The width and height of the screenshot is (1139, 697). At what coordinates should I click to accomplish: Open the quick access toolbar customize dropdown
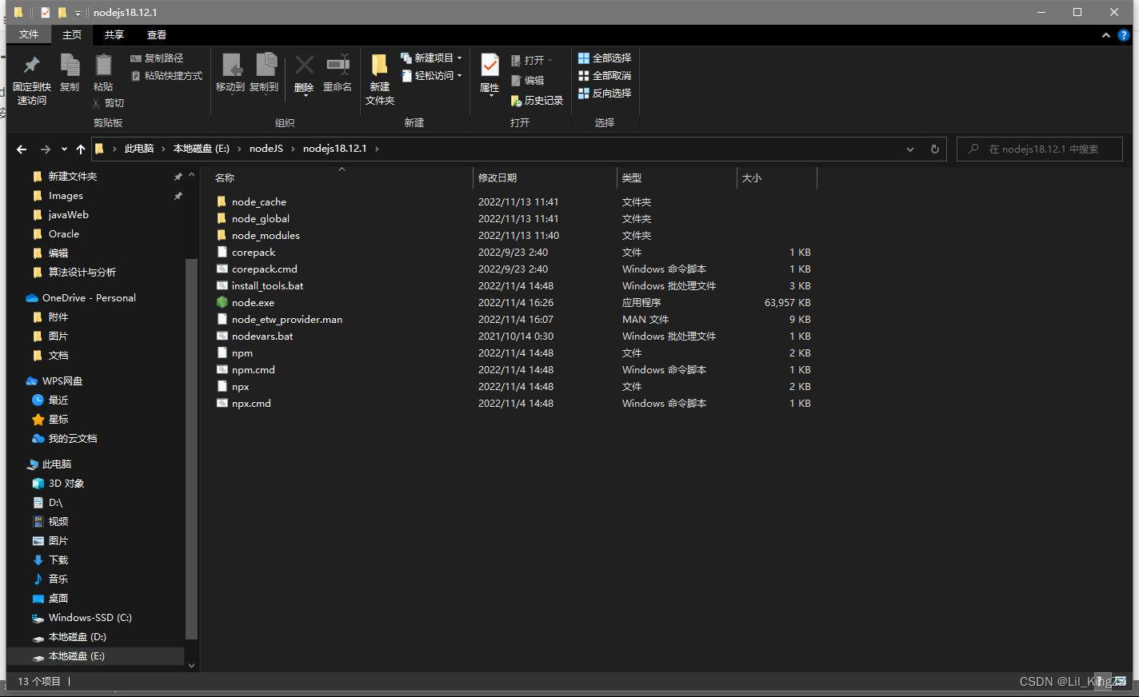coord(78,13)
